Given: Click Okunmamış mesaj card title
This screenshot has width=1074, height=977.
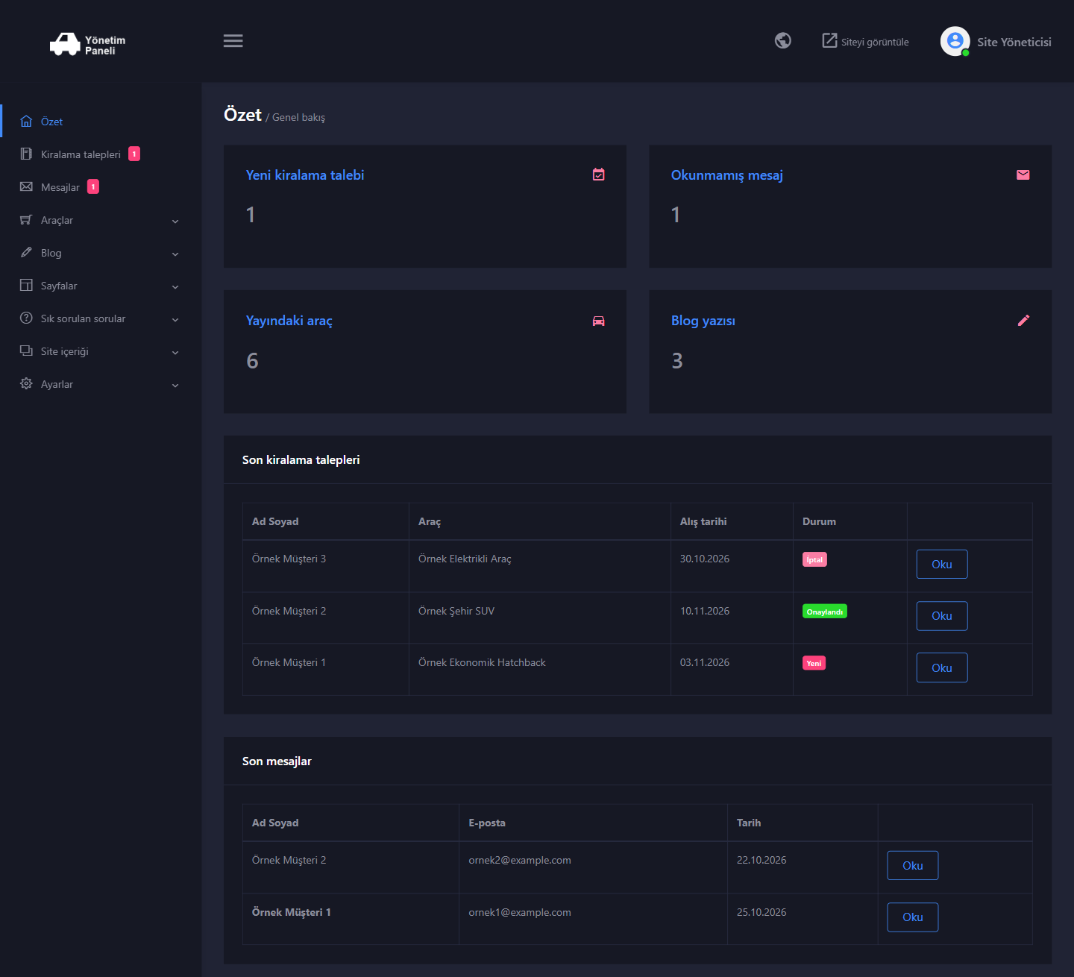Looking at the screenshot, I should (x=727, y=175).
